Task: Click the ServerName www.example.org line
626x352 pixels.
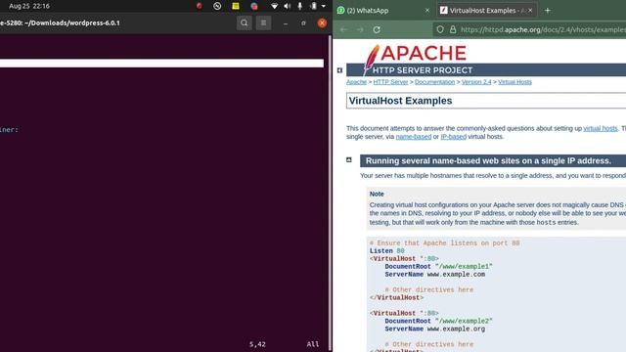Action: point(434,330)
